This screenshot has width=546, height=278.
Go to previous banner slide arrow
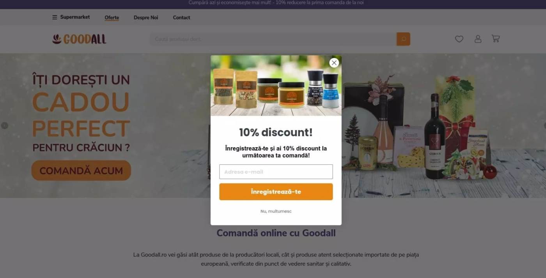coord(4,126)
